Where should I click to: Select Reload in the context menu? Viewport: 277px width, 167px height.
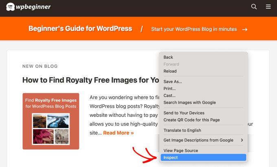coord(203,71)
